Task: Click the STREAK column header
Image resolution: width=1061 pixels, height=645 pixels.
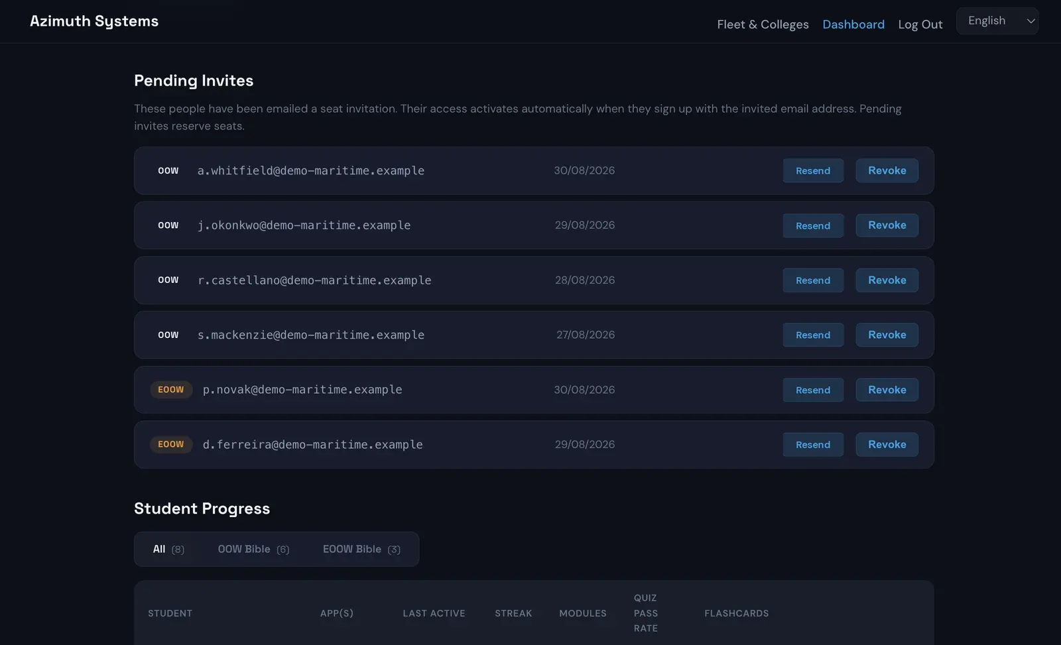Action: (513, 613)
